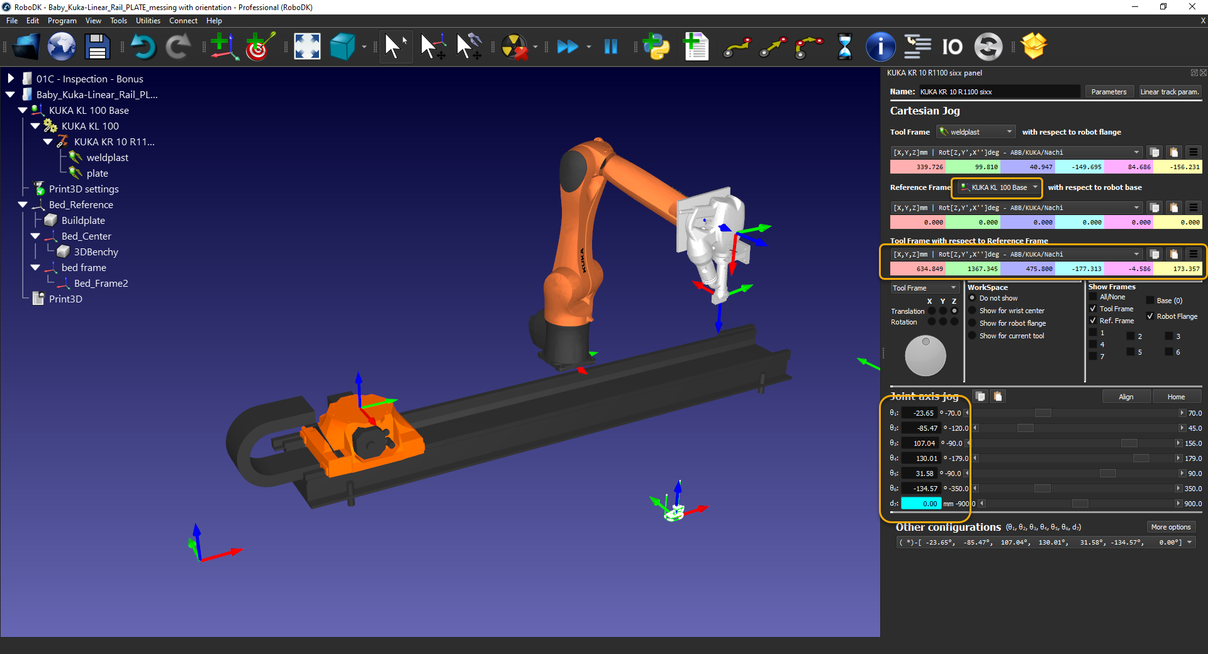Expand the '01C - Inspection - Bonus' station
1208x654 pixels.
tap(11, 79)
